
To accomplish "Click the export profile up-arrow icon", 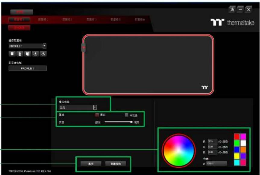I will (43, 54).
